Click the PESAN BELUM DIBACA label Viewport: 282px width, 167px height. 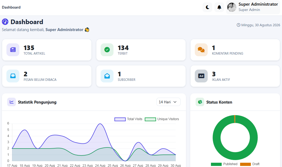tap(40, 80)
